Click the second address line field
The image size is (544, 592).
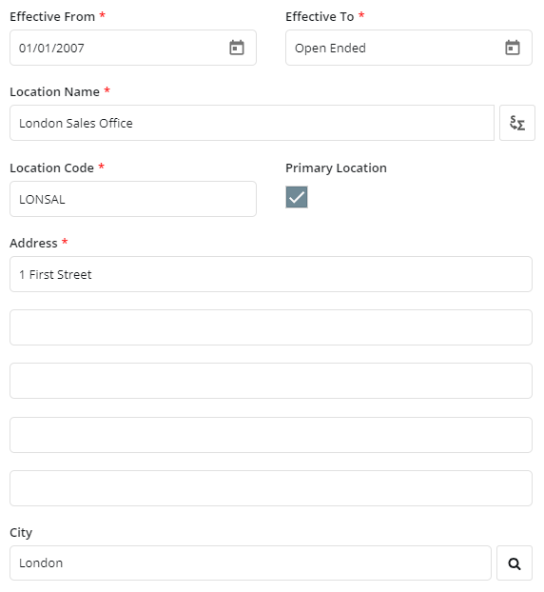pos(271,327)
